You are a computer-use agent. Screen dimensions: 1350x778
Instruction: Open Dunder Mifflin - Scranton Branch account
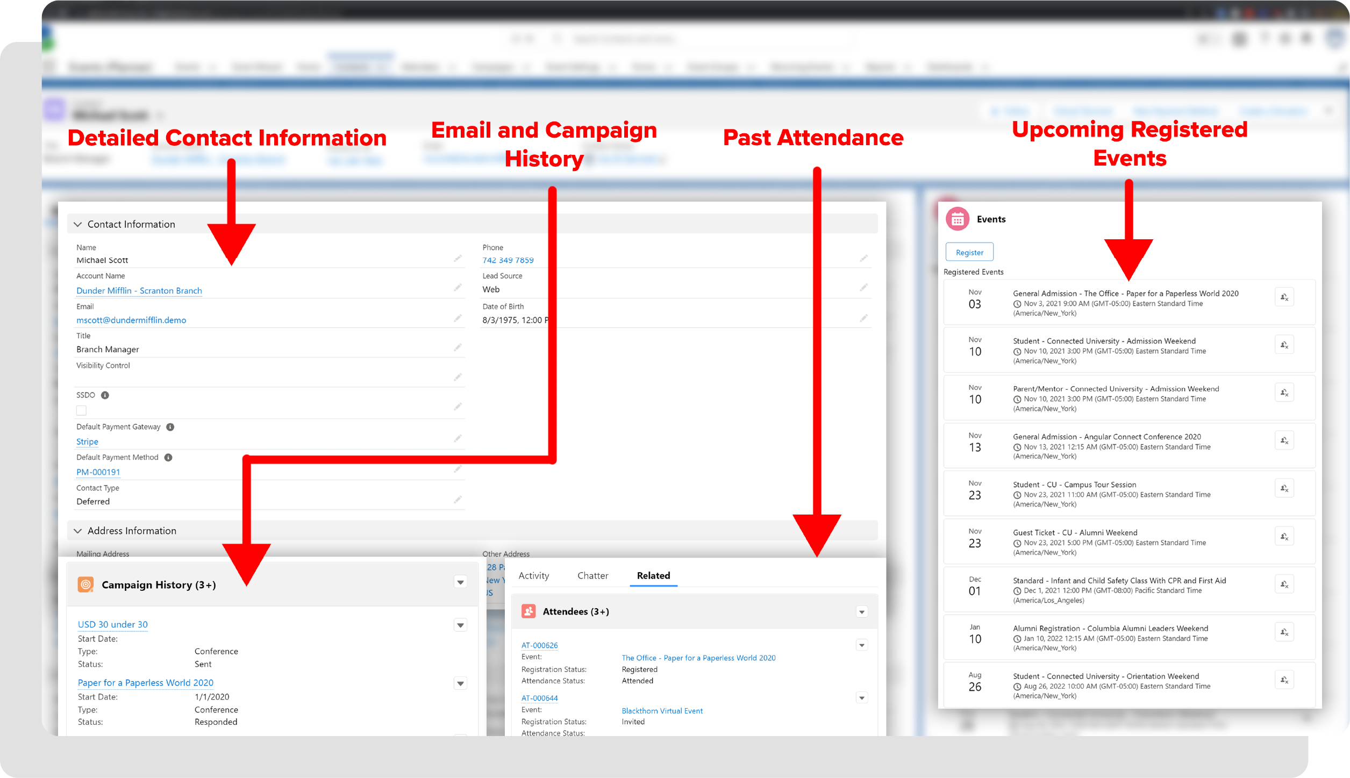[139, 290]
